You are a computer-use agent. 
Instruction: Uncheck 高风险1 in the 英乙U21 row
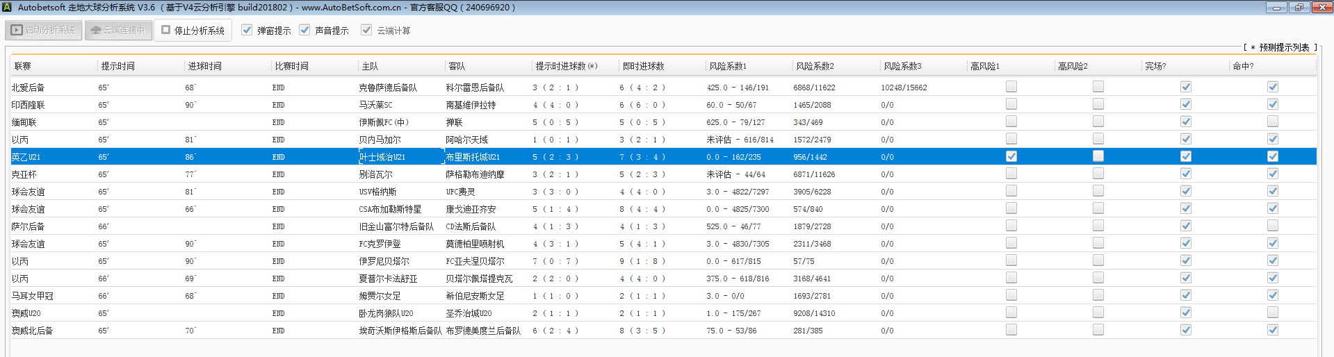pos(1011,156)
